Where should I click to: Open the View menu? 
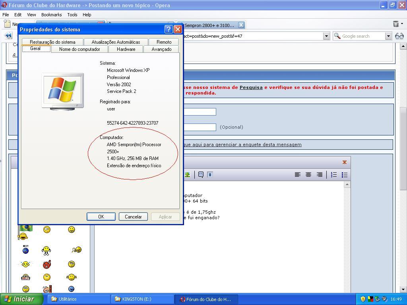click(x=31, y=15)
